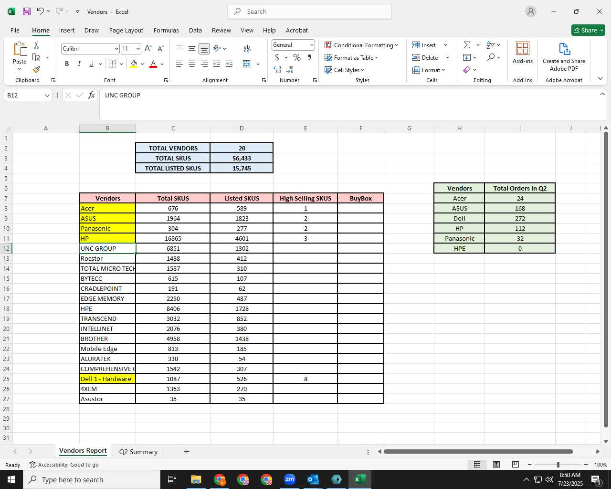611x489 pixels.
Task: Expand Format as Table dropdown
Action: tap(376, 57)
